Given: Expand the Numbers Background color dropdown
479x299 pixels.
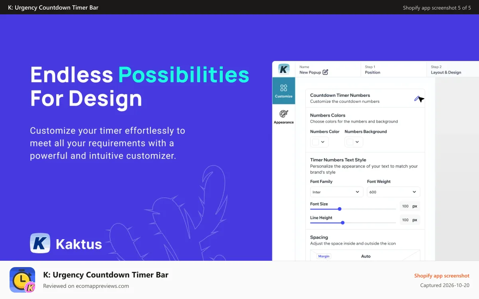Looking at the screenshot, I should coord(354,142).
